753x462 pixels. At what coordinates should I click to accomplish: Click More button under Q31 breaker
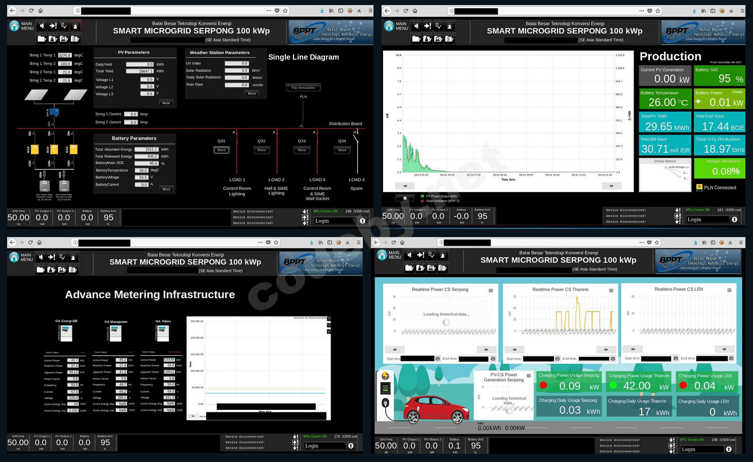(x=221, y=150)
